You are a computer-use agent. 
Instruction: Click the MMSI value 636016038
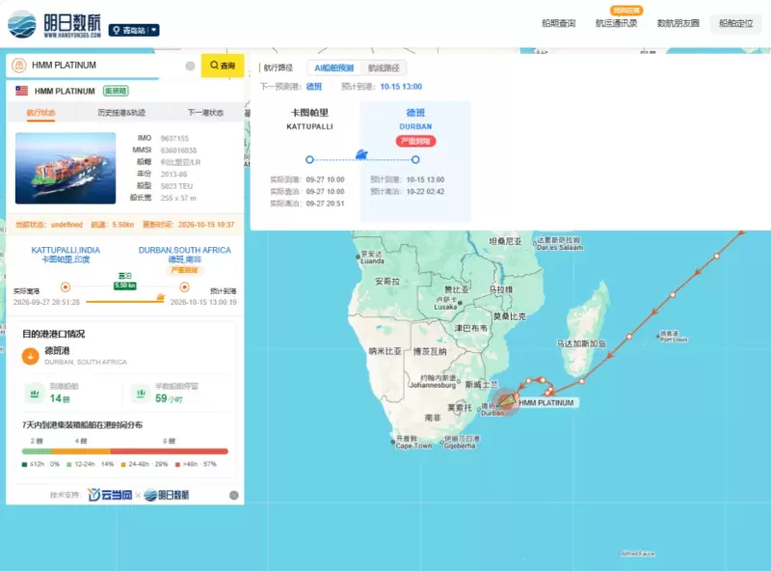coord(178,150)
